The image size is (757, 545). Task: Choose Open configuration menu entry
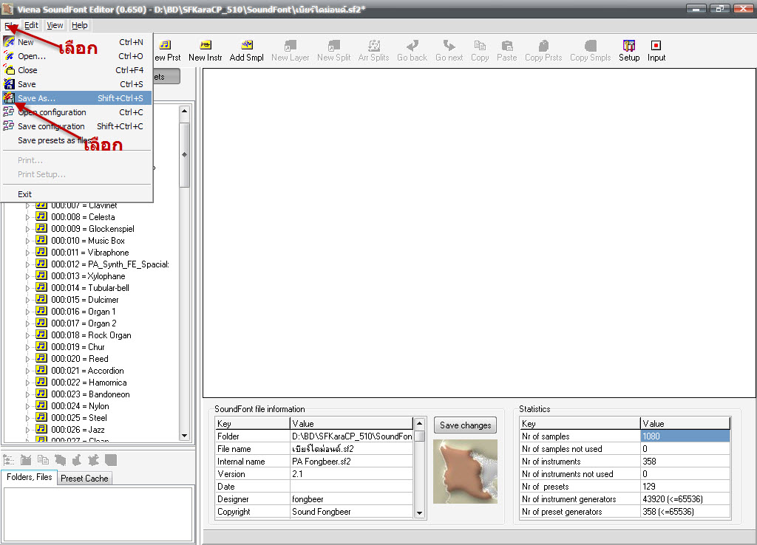tap(77, 112)
